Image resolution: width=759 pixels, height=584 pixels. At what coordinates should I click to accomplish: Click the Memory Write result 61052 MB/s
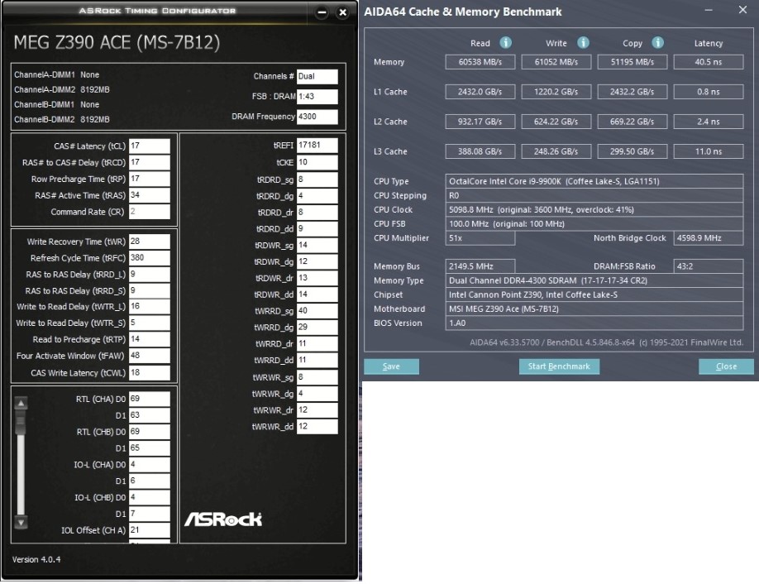[x=556, y=62]
